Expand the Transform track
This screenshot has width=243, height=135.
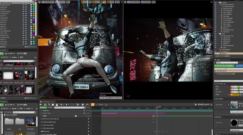[x=41, y=110]
